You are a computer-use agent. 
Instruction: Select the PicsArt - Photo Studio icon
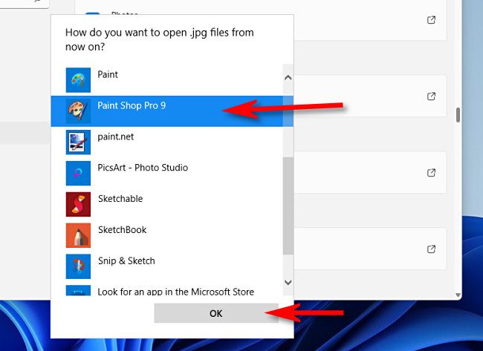(x=78, y=173)
